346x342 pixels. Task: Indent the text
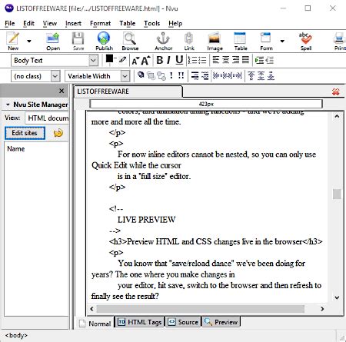[259, 61]
